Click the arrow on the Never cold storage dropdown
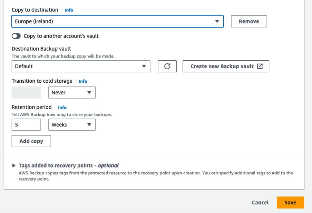The height and width of the screenshot is (213, 312). [89, 92]
